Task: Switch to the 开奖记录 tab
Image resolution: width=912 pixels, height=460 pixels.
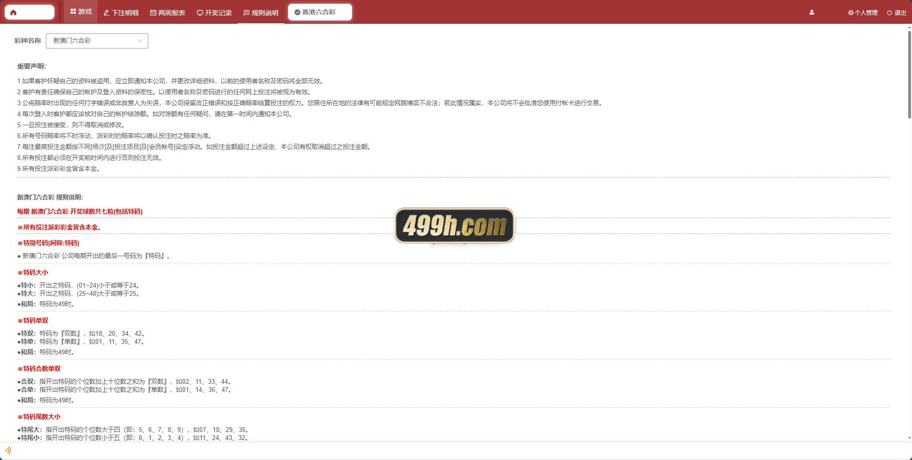Action: point(214,12)
